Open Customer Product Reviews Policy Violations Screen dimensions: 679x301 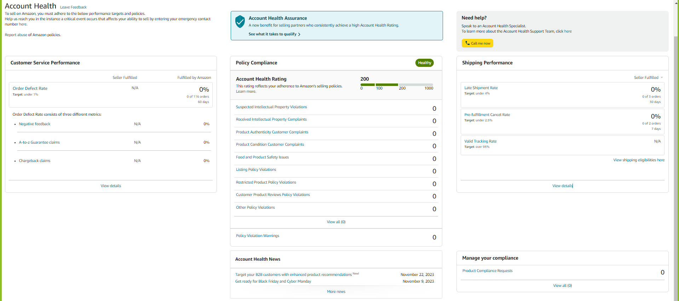tap(273, 195)
